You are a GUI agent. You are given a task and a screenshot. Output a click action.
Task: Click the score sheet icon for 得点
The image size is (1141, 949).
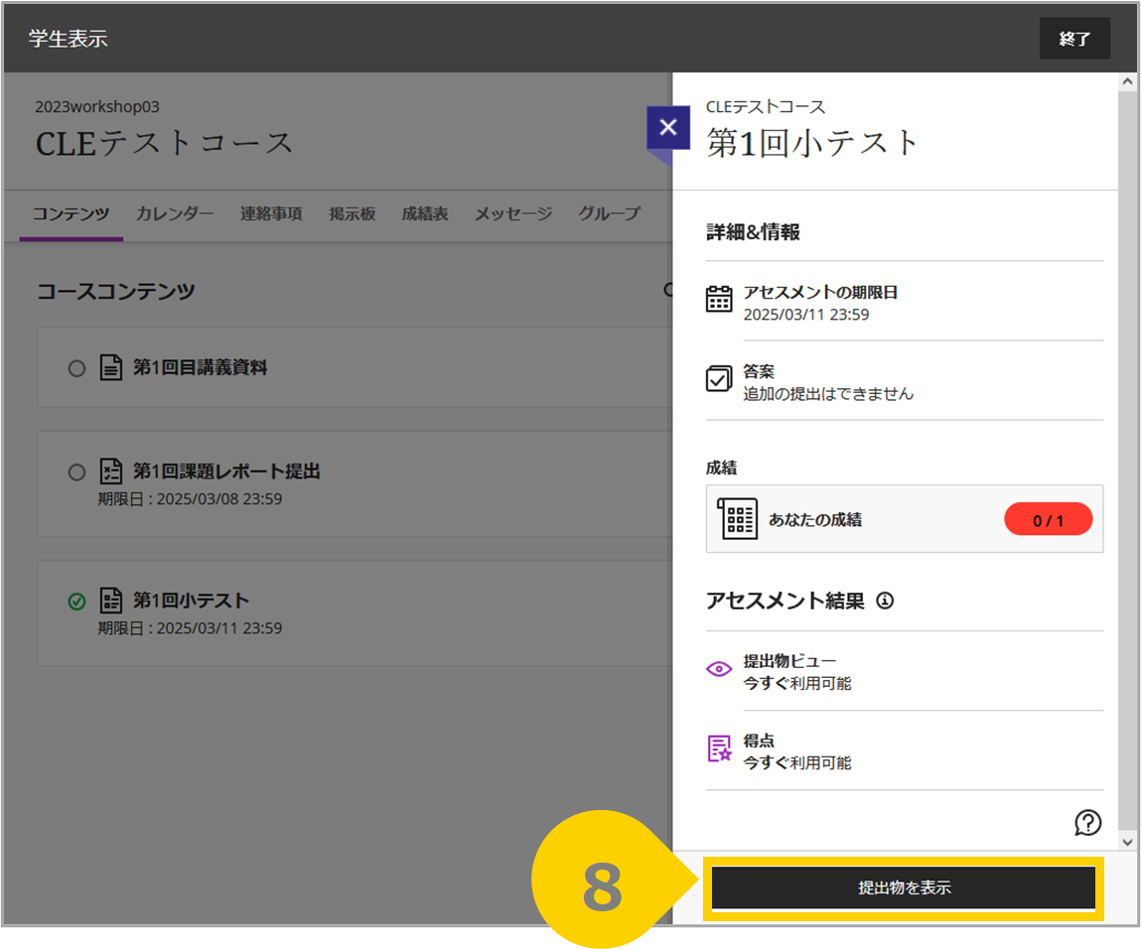point(719,748)
